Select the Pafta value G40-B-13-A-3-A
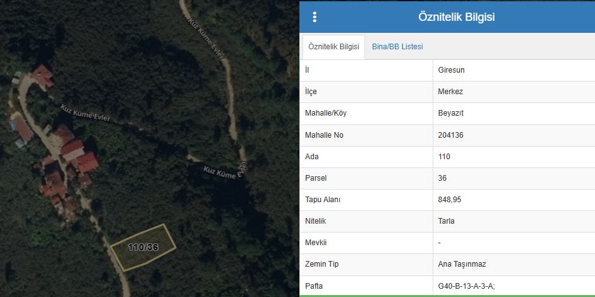This screenshot has height=297, width=595. 466,286
